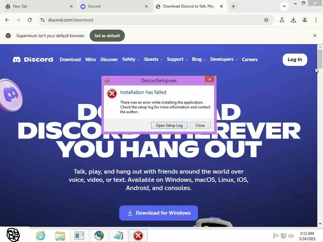Viewport: 323px width, 242px height.
Task: Click the Log In button
Action: pyautogui.click(x=295, y=60)
